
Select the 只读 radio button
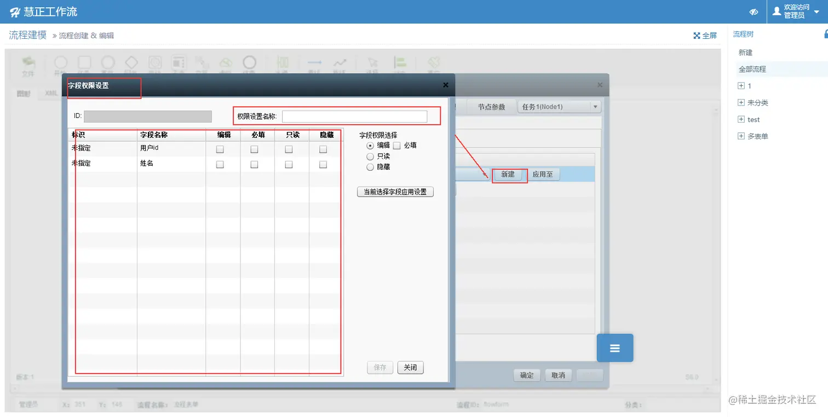[x=370, y=156]
